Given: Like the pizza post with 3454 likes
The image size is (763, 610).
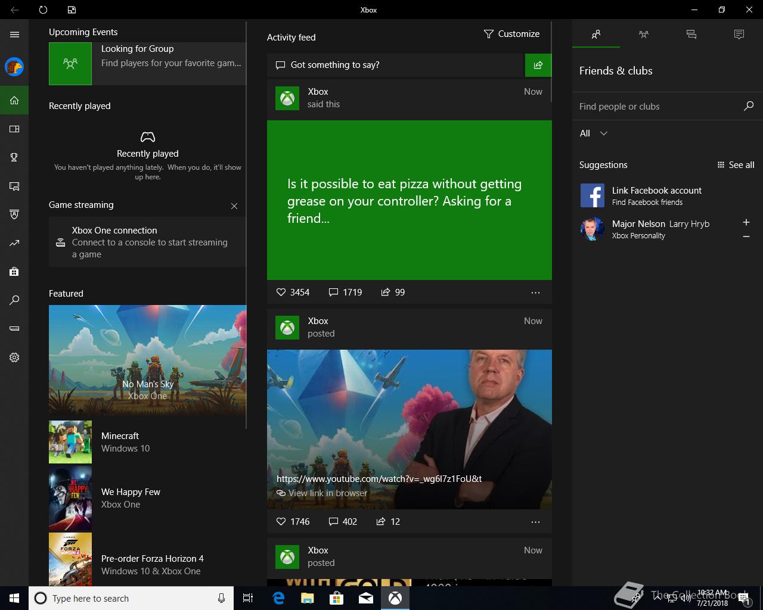Looking at the screenshot, I should pyautogui.click(x=293, y=292).
